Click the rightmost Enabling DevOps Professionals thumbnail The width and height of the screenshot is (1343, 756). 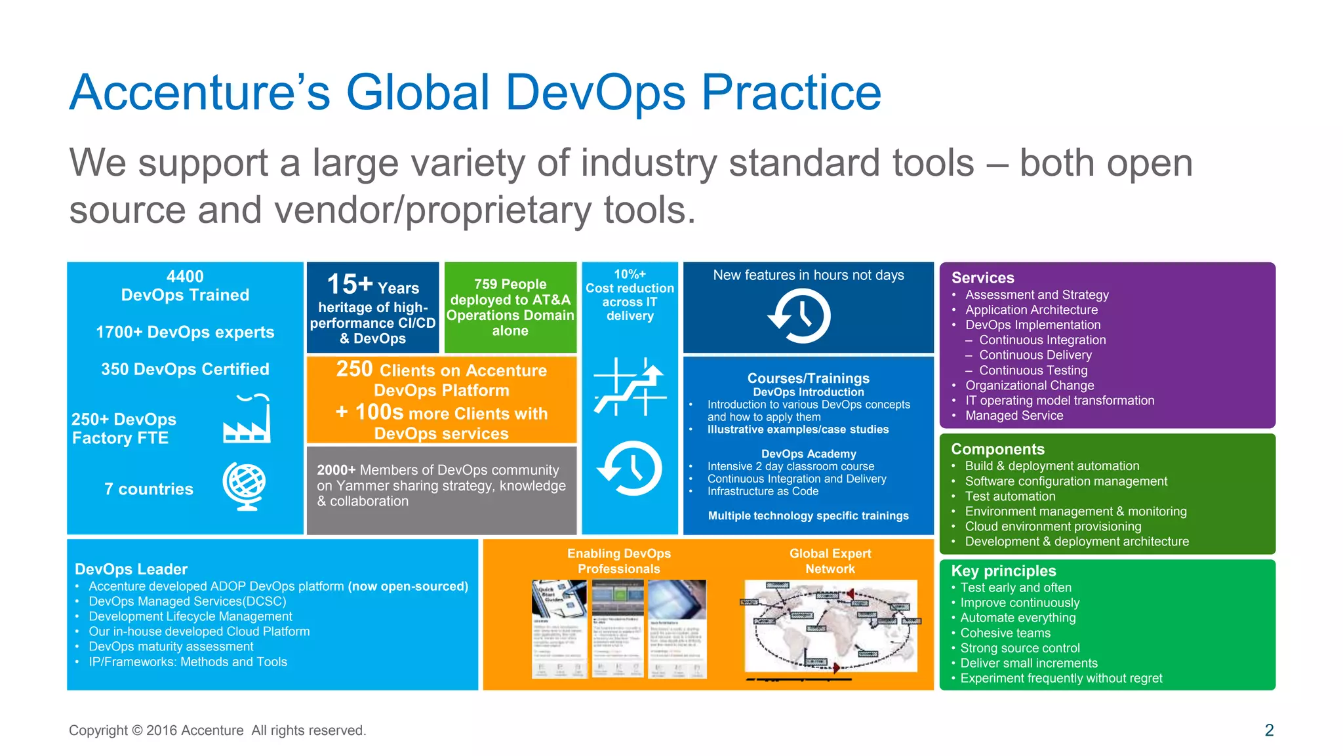pos(677,628)
